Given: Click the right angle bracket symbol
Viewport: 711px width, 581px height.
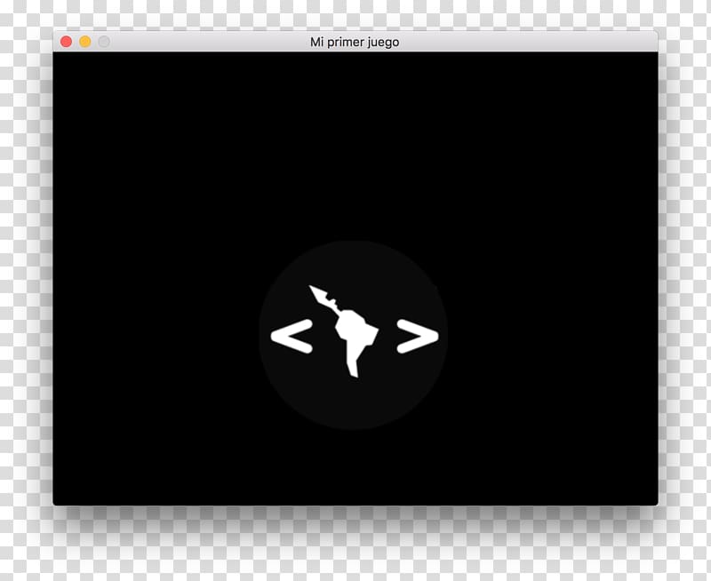Looking at the screenshot, I should point(418,336).
